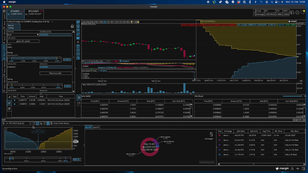Toggle the 1H chart timeframe
Viewport: 308px width, 173px height.
coord(105,22)
